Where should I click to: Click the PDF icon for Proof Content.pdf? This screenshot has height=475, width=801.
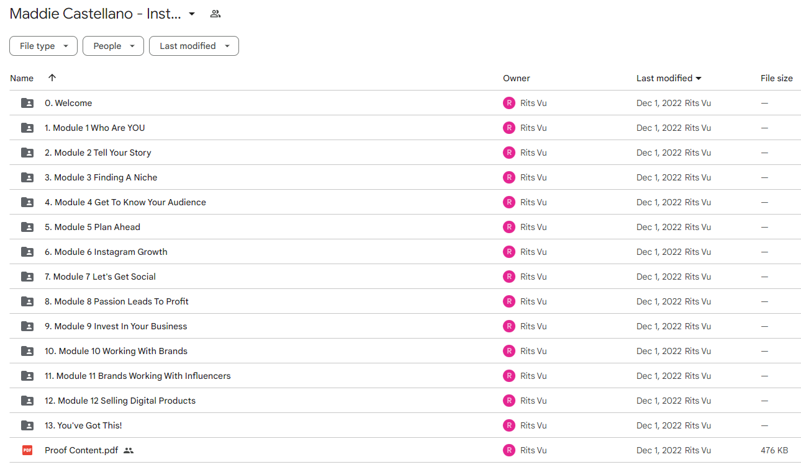27,450
